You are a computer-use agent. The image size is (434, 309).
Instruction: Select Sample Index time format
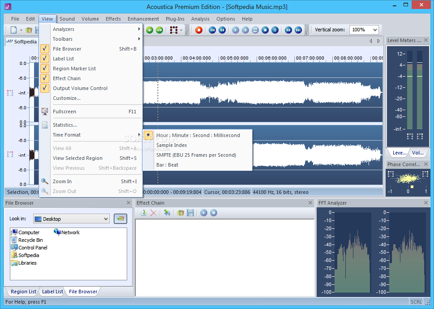point(198,145)
